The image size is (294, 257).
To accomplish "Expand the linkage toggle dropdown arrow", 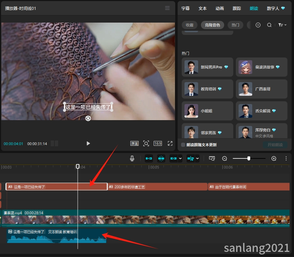I will pyautogui.click(x=180, y=158).
